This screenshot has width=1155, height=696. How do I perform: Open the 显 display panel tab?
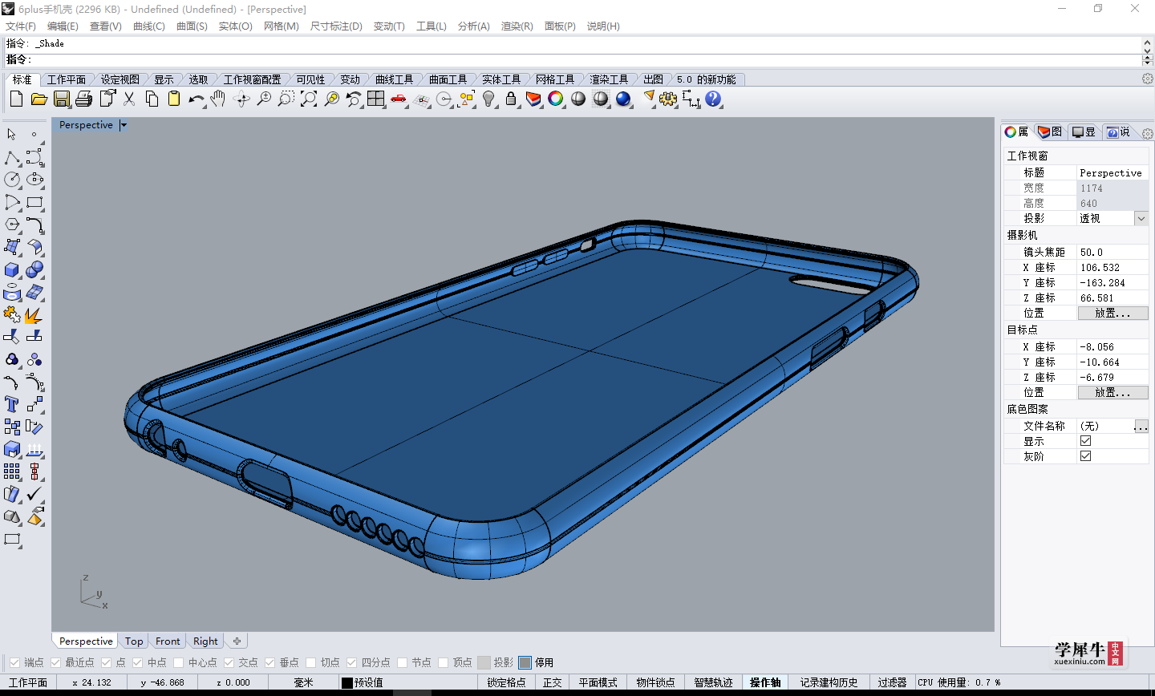(1084, 132)
